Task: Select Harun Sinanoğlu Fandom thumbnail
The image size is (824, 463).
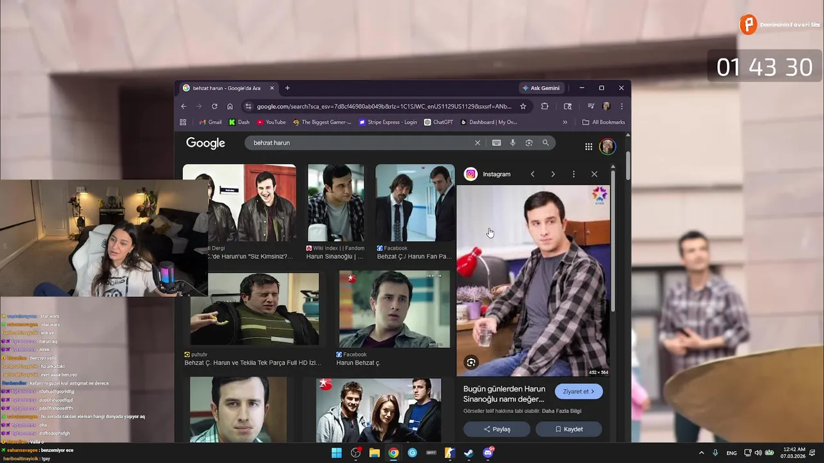Action: tap(335, 203)
